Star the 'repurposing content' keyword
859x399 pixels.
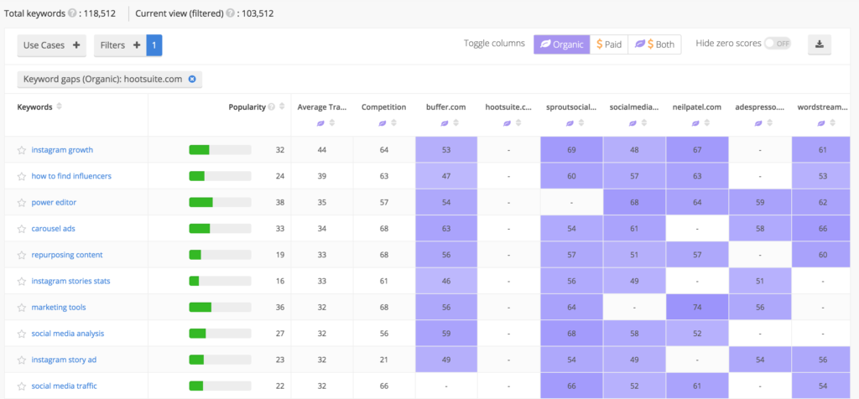pyautogui.click(x=21, y=255)
